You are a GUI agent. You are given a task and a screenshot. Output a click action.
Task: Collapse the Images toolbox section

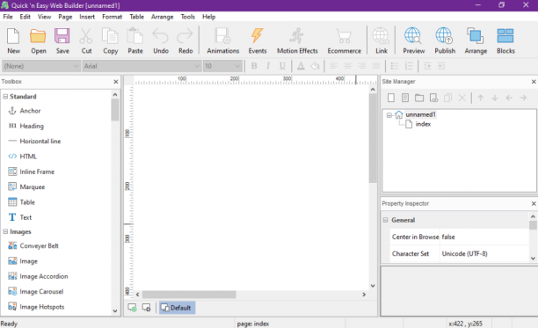pos(5,231)
